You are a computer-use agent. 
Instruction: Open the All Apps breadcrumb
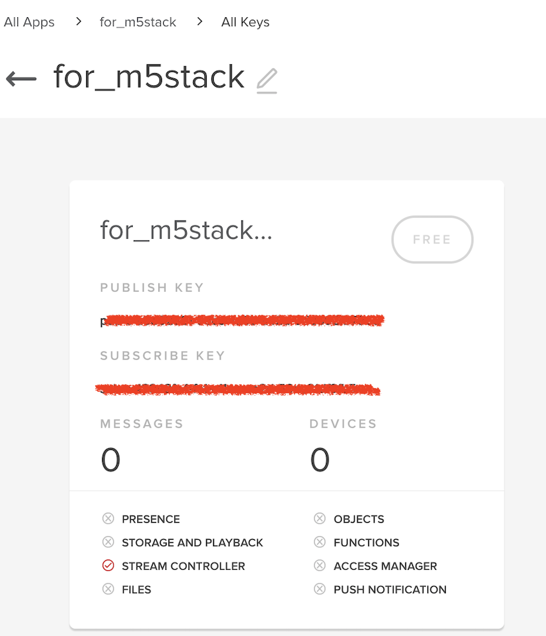[29, 22]
